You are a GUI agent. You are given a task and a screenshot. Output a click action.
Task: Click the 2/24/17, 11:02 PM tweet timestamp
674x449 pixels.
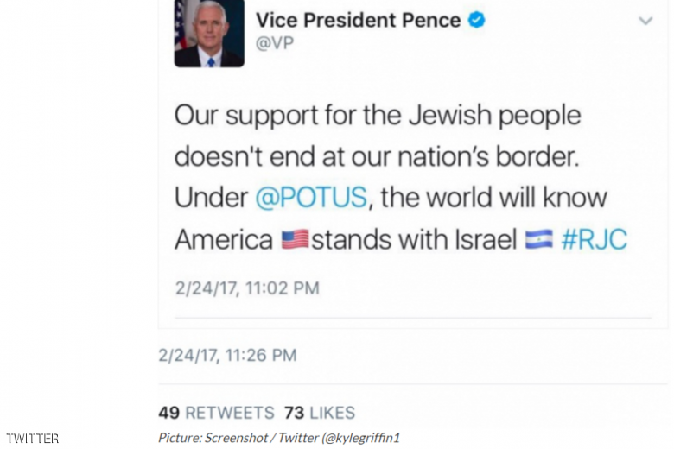tap(247, 288)
